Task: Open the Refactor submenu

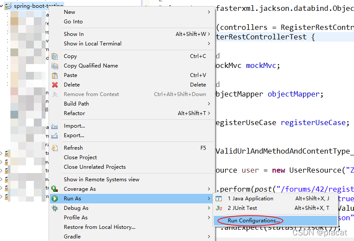Action: point(132,113)
